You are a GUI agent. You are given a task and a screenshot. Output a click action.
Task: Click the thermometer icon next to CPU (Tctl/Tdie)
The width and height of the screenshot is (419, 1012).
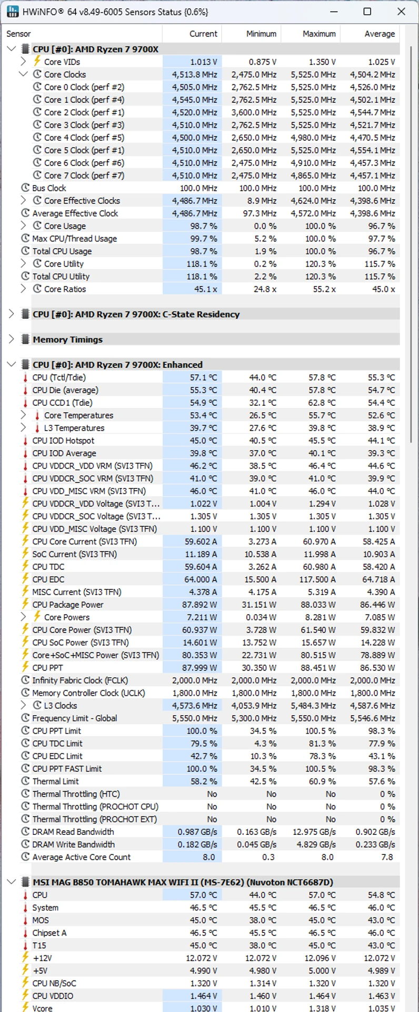[25, 377]
